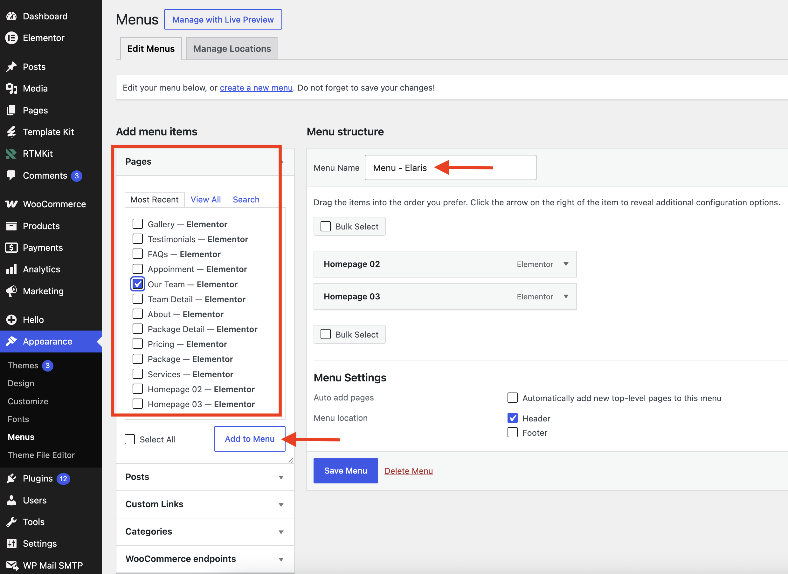The image size is (788, 574).
Task: Open the Fonts submenu item
Action: (18, 419)
